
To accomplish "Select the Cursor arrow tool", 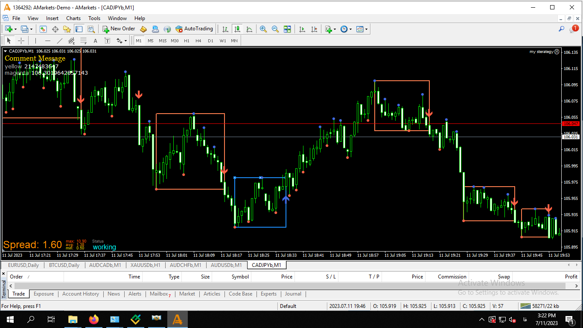I will pos(9,41).
